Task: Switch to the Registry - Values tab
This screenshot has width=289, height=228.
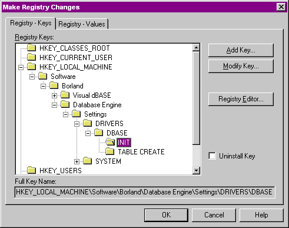Action: (82, 24)
